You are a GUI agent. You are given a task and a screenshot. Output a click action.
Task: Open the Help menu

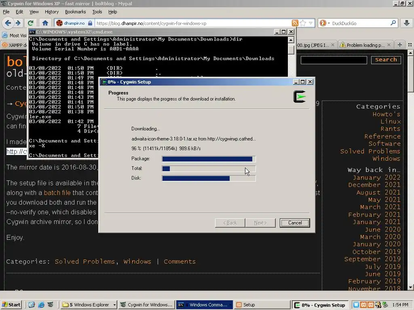tap(112, 12)
